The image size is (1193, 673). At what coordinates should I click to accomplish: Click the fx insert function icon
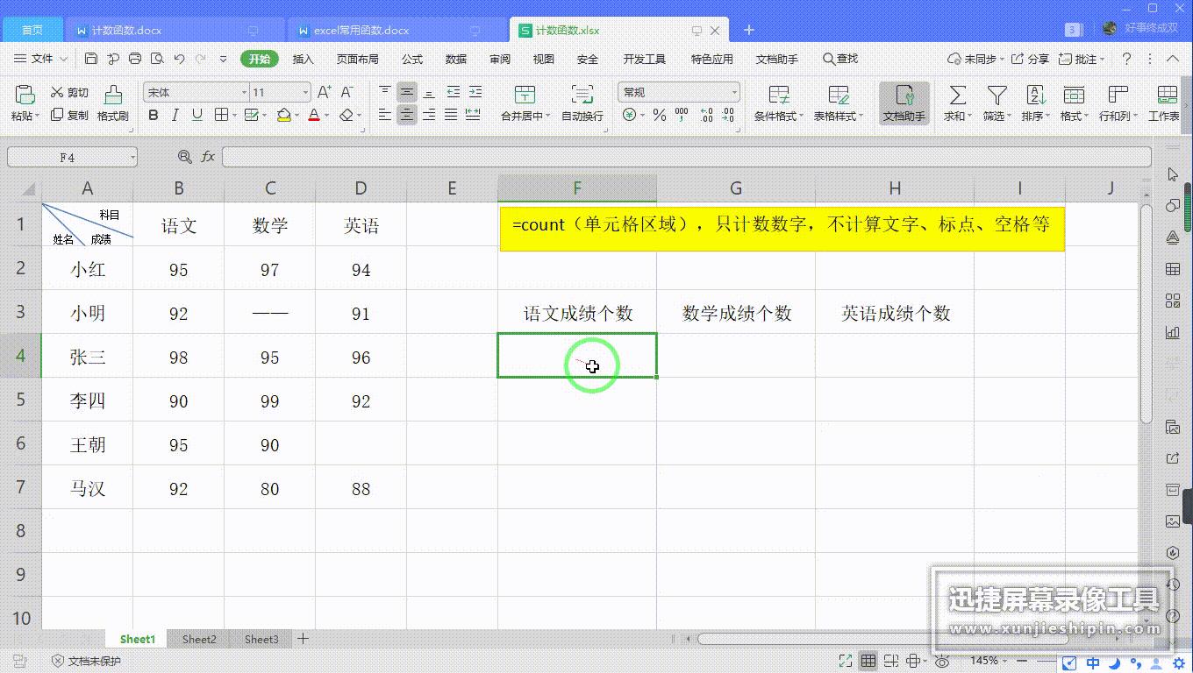[x=208, y=157]
